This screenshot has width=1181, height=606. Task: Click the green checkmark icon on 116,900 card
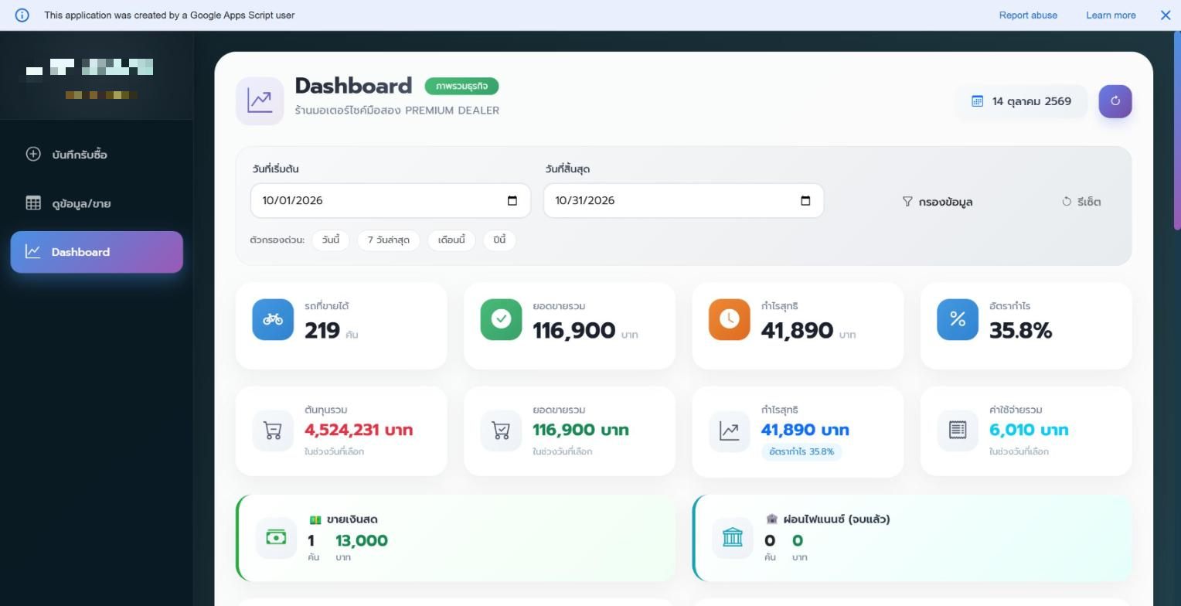click(x=501, y=319)
